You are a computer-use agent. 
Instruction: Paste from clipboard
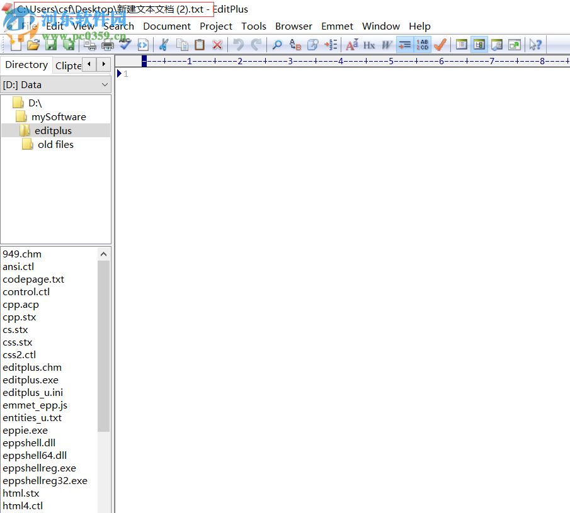[199, 45]
